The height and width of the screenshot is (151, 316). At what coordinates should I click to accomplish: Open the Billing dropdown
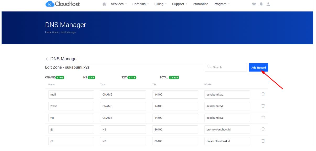click(x=159, y=4)
